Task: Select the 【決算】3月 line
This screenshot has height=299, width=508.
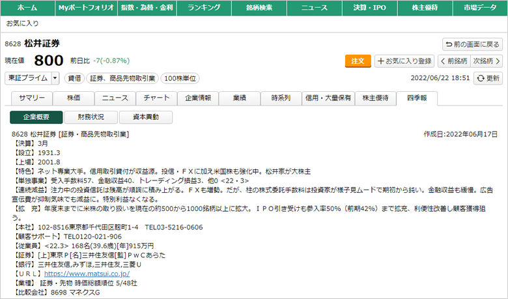Action: pos(30,143)
